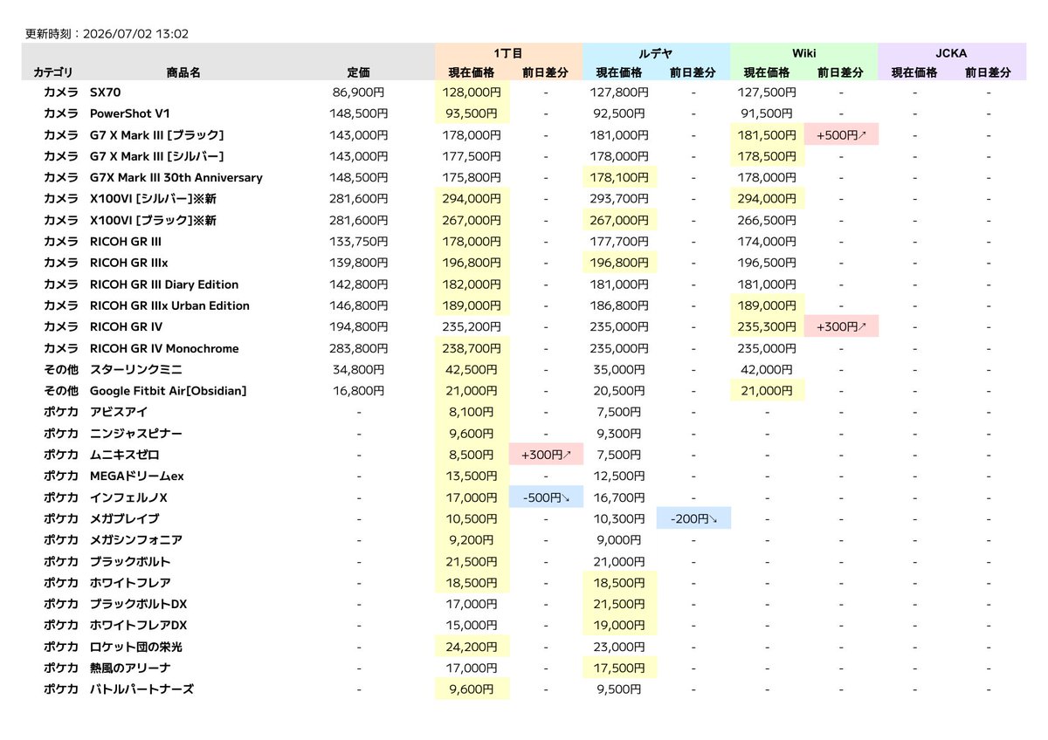Select バトルパートナーズ product name

(141, 689)
